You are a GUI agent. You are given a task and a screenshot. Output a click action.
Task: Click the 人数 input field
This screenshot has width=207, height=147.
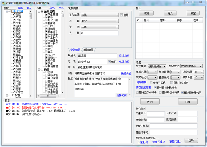100,33
